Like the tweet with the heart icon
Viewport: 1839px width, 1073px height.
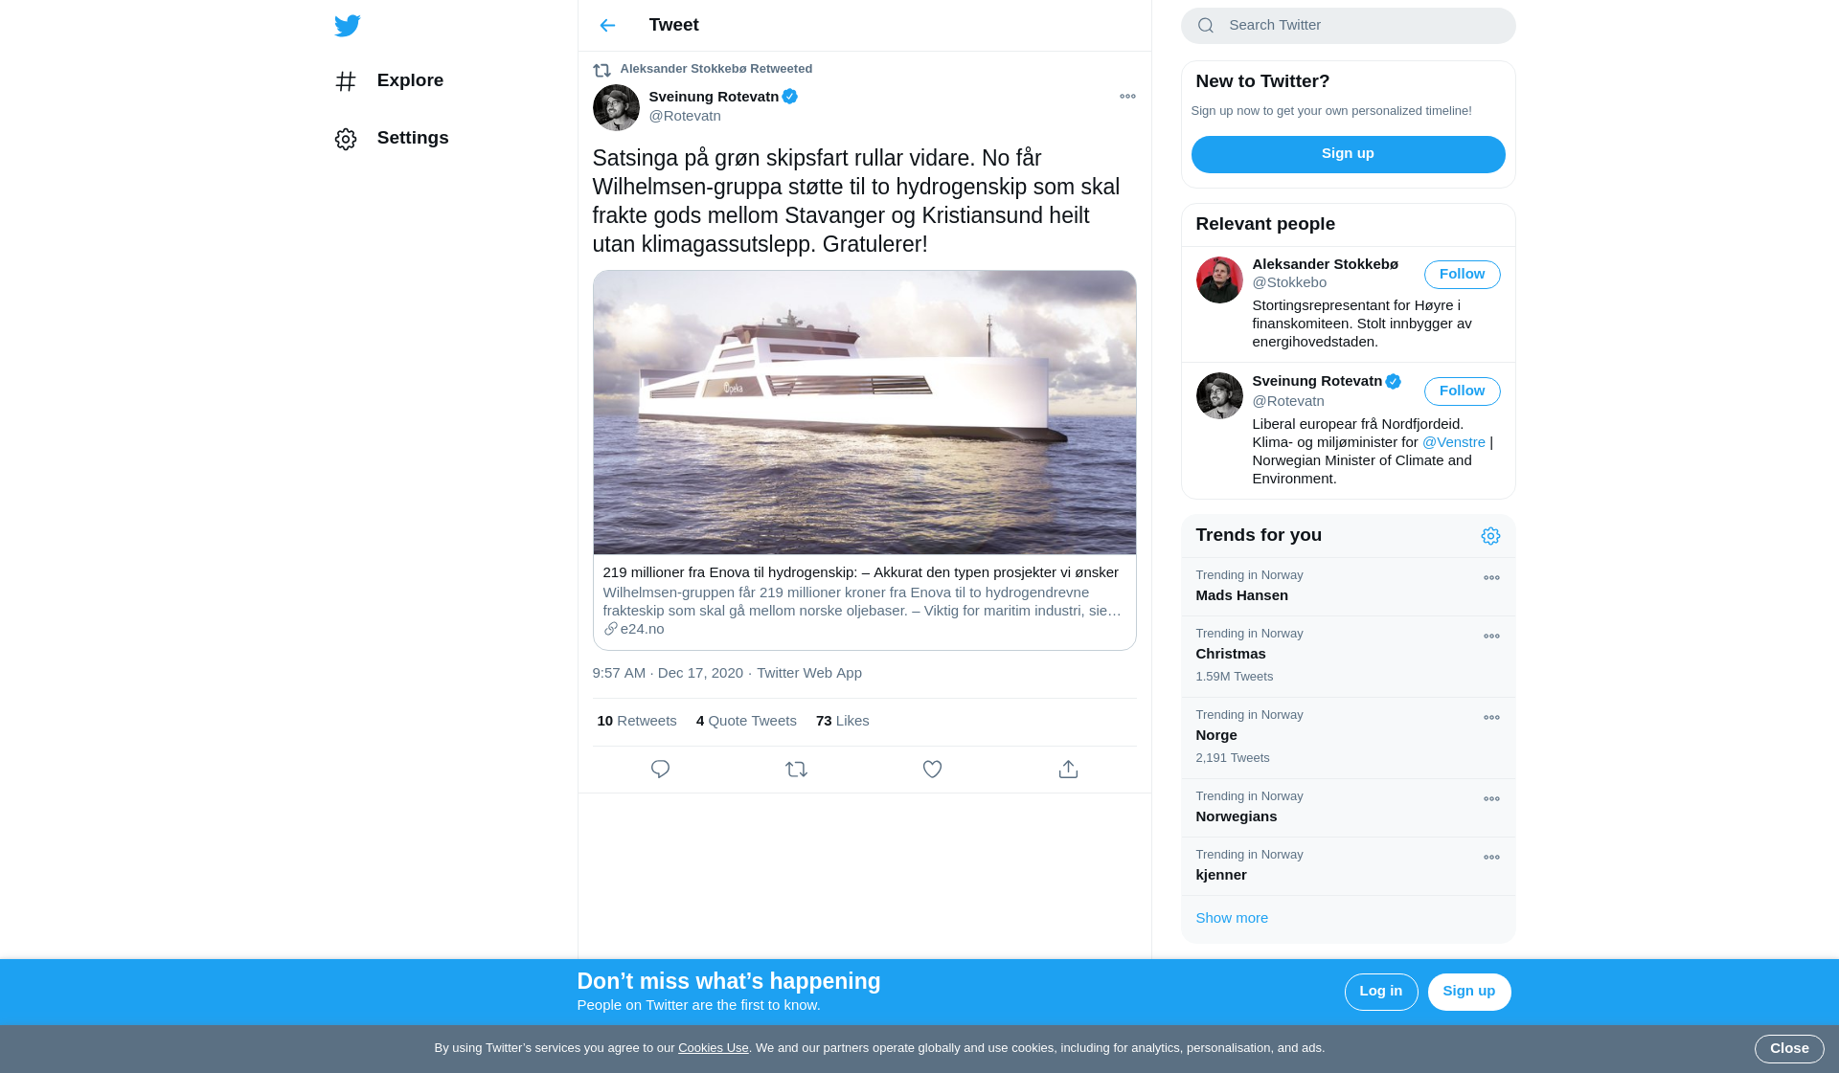932,770
